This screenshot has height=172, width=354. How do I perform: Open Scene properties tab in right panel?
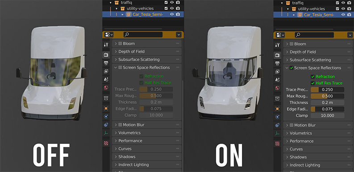(x=277, y=80)
